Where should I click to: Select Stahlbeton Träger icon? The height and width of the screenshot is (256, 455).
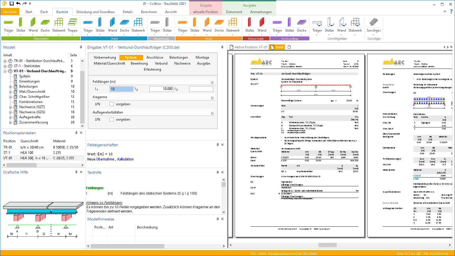(9, 22)
